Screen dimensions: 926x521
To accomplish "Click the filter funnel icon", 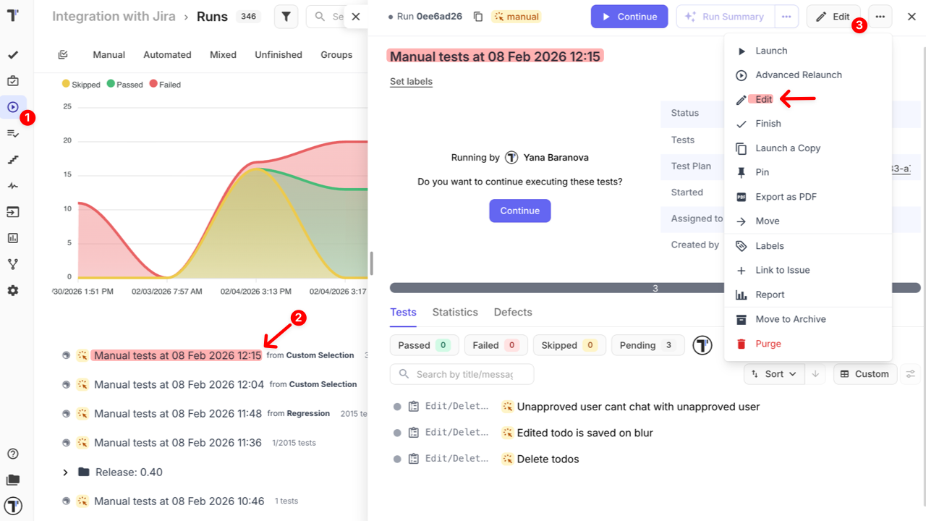I will 286,17.
